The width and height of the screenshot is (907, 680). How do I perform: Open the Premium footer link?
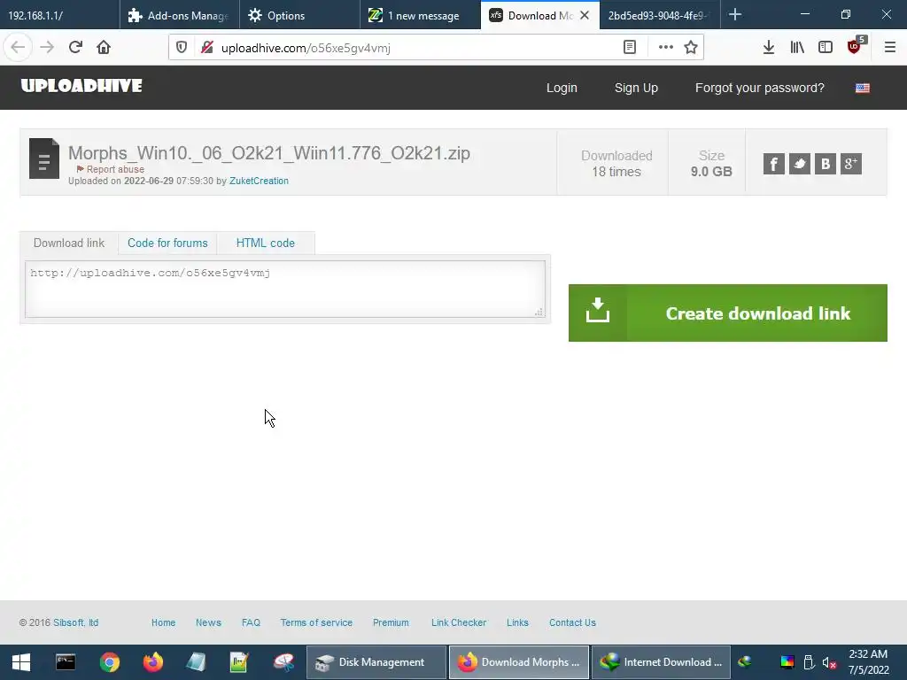(x=391, y=622)
